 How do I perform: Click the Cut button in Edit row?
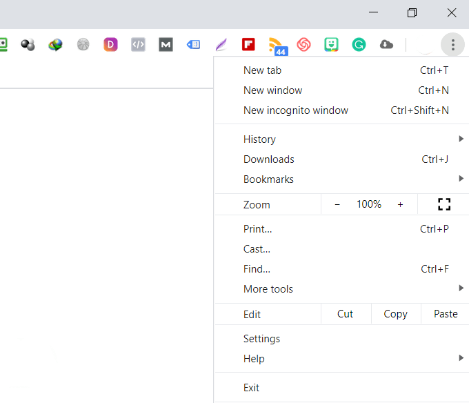coord(346,314)
